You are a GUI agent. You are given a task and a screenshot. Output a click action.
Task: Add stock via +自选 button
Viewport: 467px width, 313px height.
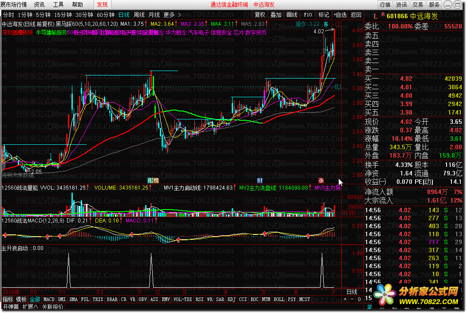pyautogui.click(x=340, y=15)
